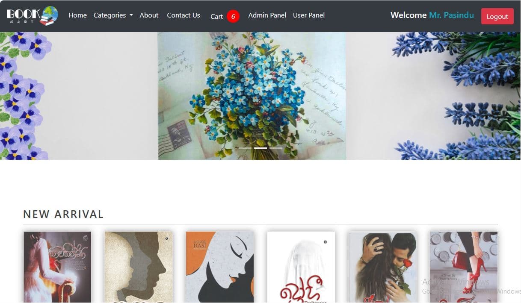Select the first carousel slide indicator
Viewport: 521px width, 303px height.
[x=245, y=148]
